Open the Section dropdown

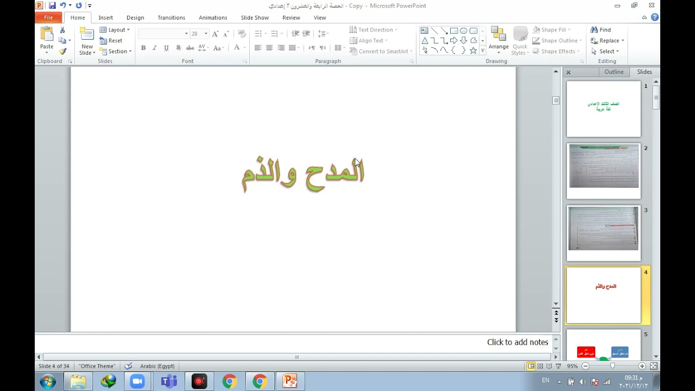[116, 52]
